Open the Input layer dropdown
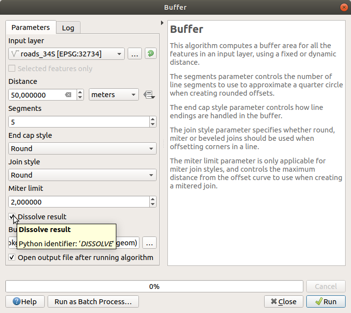Viewport: 351px width, 313px height. 67,54
